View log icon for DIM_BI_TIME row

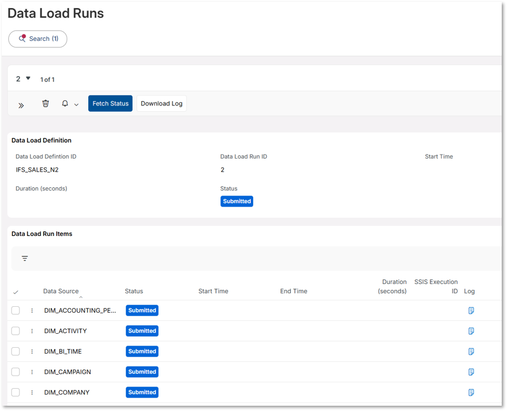[471, 351]
